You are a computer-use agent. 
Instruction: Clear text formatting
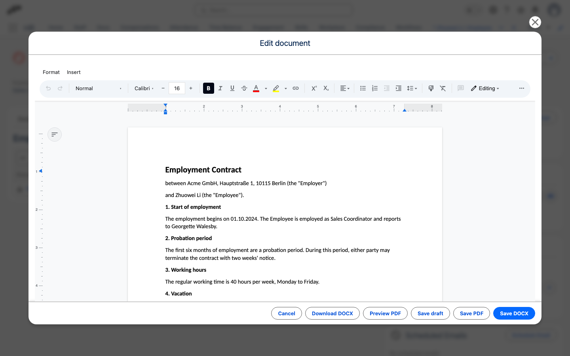pos(443,88)
